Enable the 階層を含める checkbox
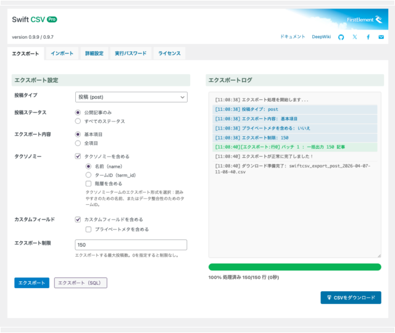Screen dimensions: 395x333 click(89, 183)
